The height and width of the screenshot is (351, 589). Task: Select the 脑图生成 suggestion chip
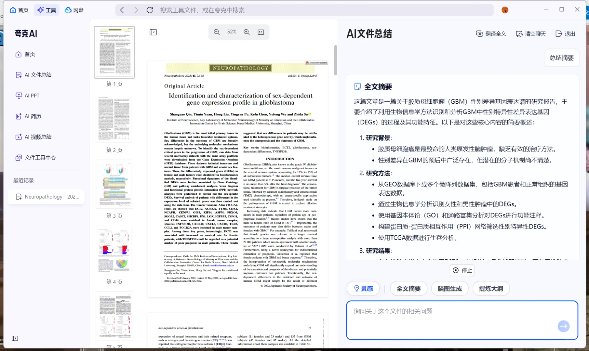point(449,289)
